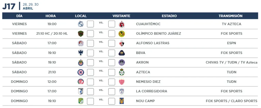
Task: Click the ESTADIO column header
Action: (169, 16)
